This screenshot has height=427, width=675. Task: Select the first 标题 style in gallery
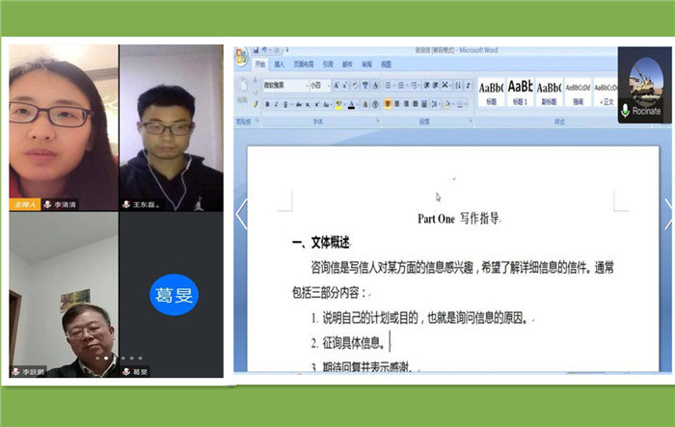pos(491,90)
